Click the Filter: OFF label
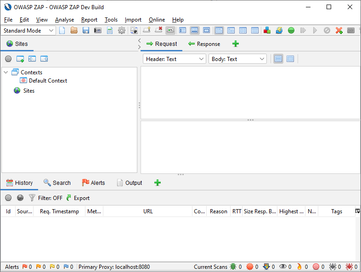The height and width of the screenshot is (272, 361). click(50, 198)
